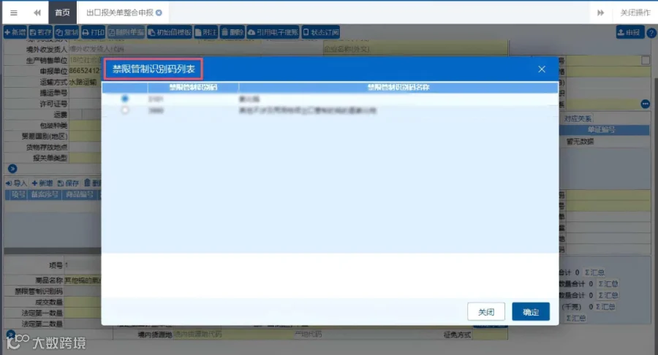This screenshot has width=658, height=355.
Task: Select the second radio button in list
Action: point(124,110)
